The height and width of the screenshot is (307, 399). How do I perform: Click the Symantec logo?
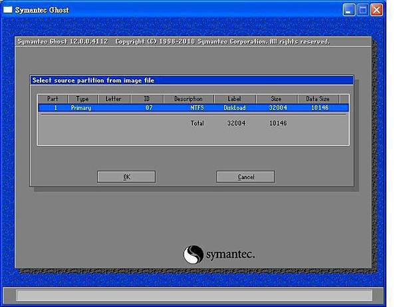(219, 254)
